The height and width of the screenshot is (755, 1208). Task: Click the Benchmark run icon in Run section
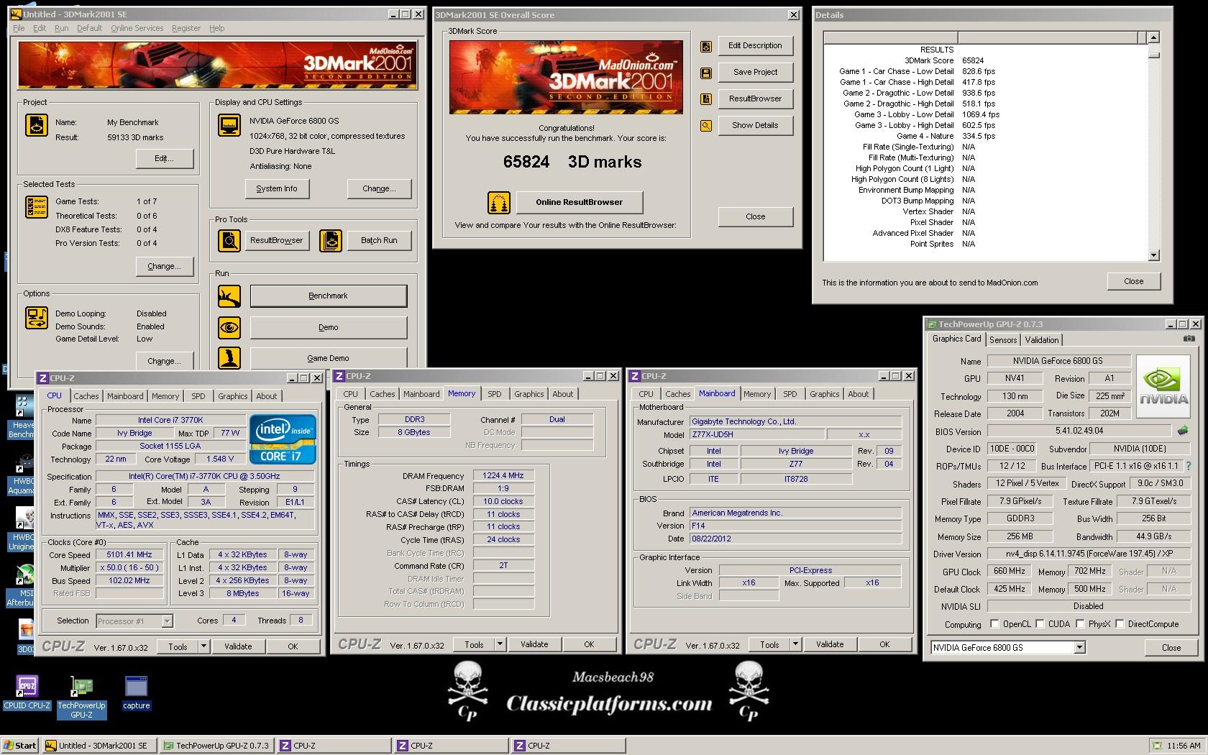click(x=229, y=296)
